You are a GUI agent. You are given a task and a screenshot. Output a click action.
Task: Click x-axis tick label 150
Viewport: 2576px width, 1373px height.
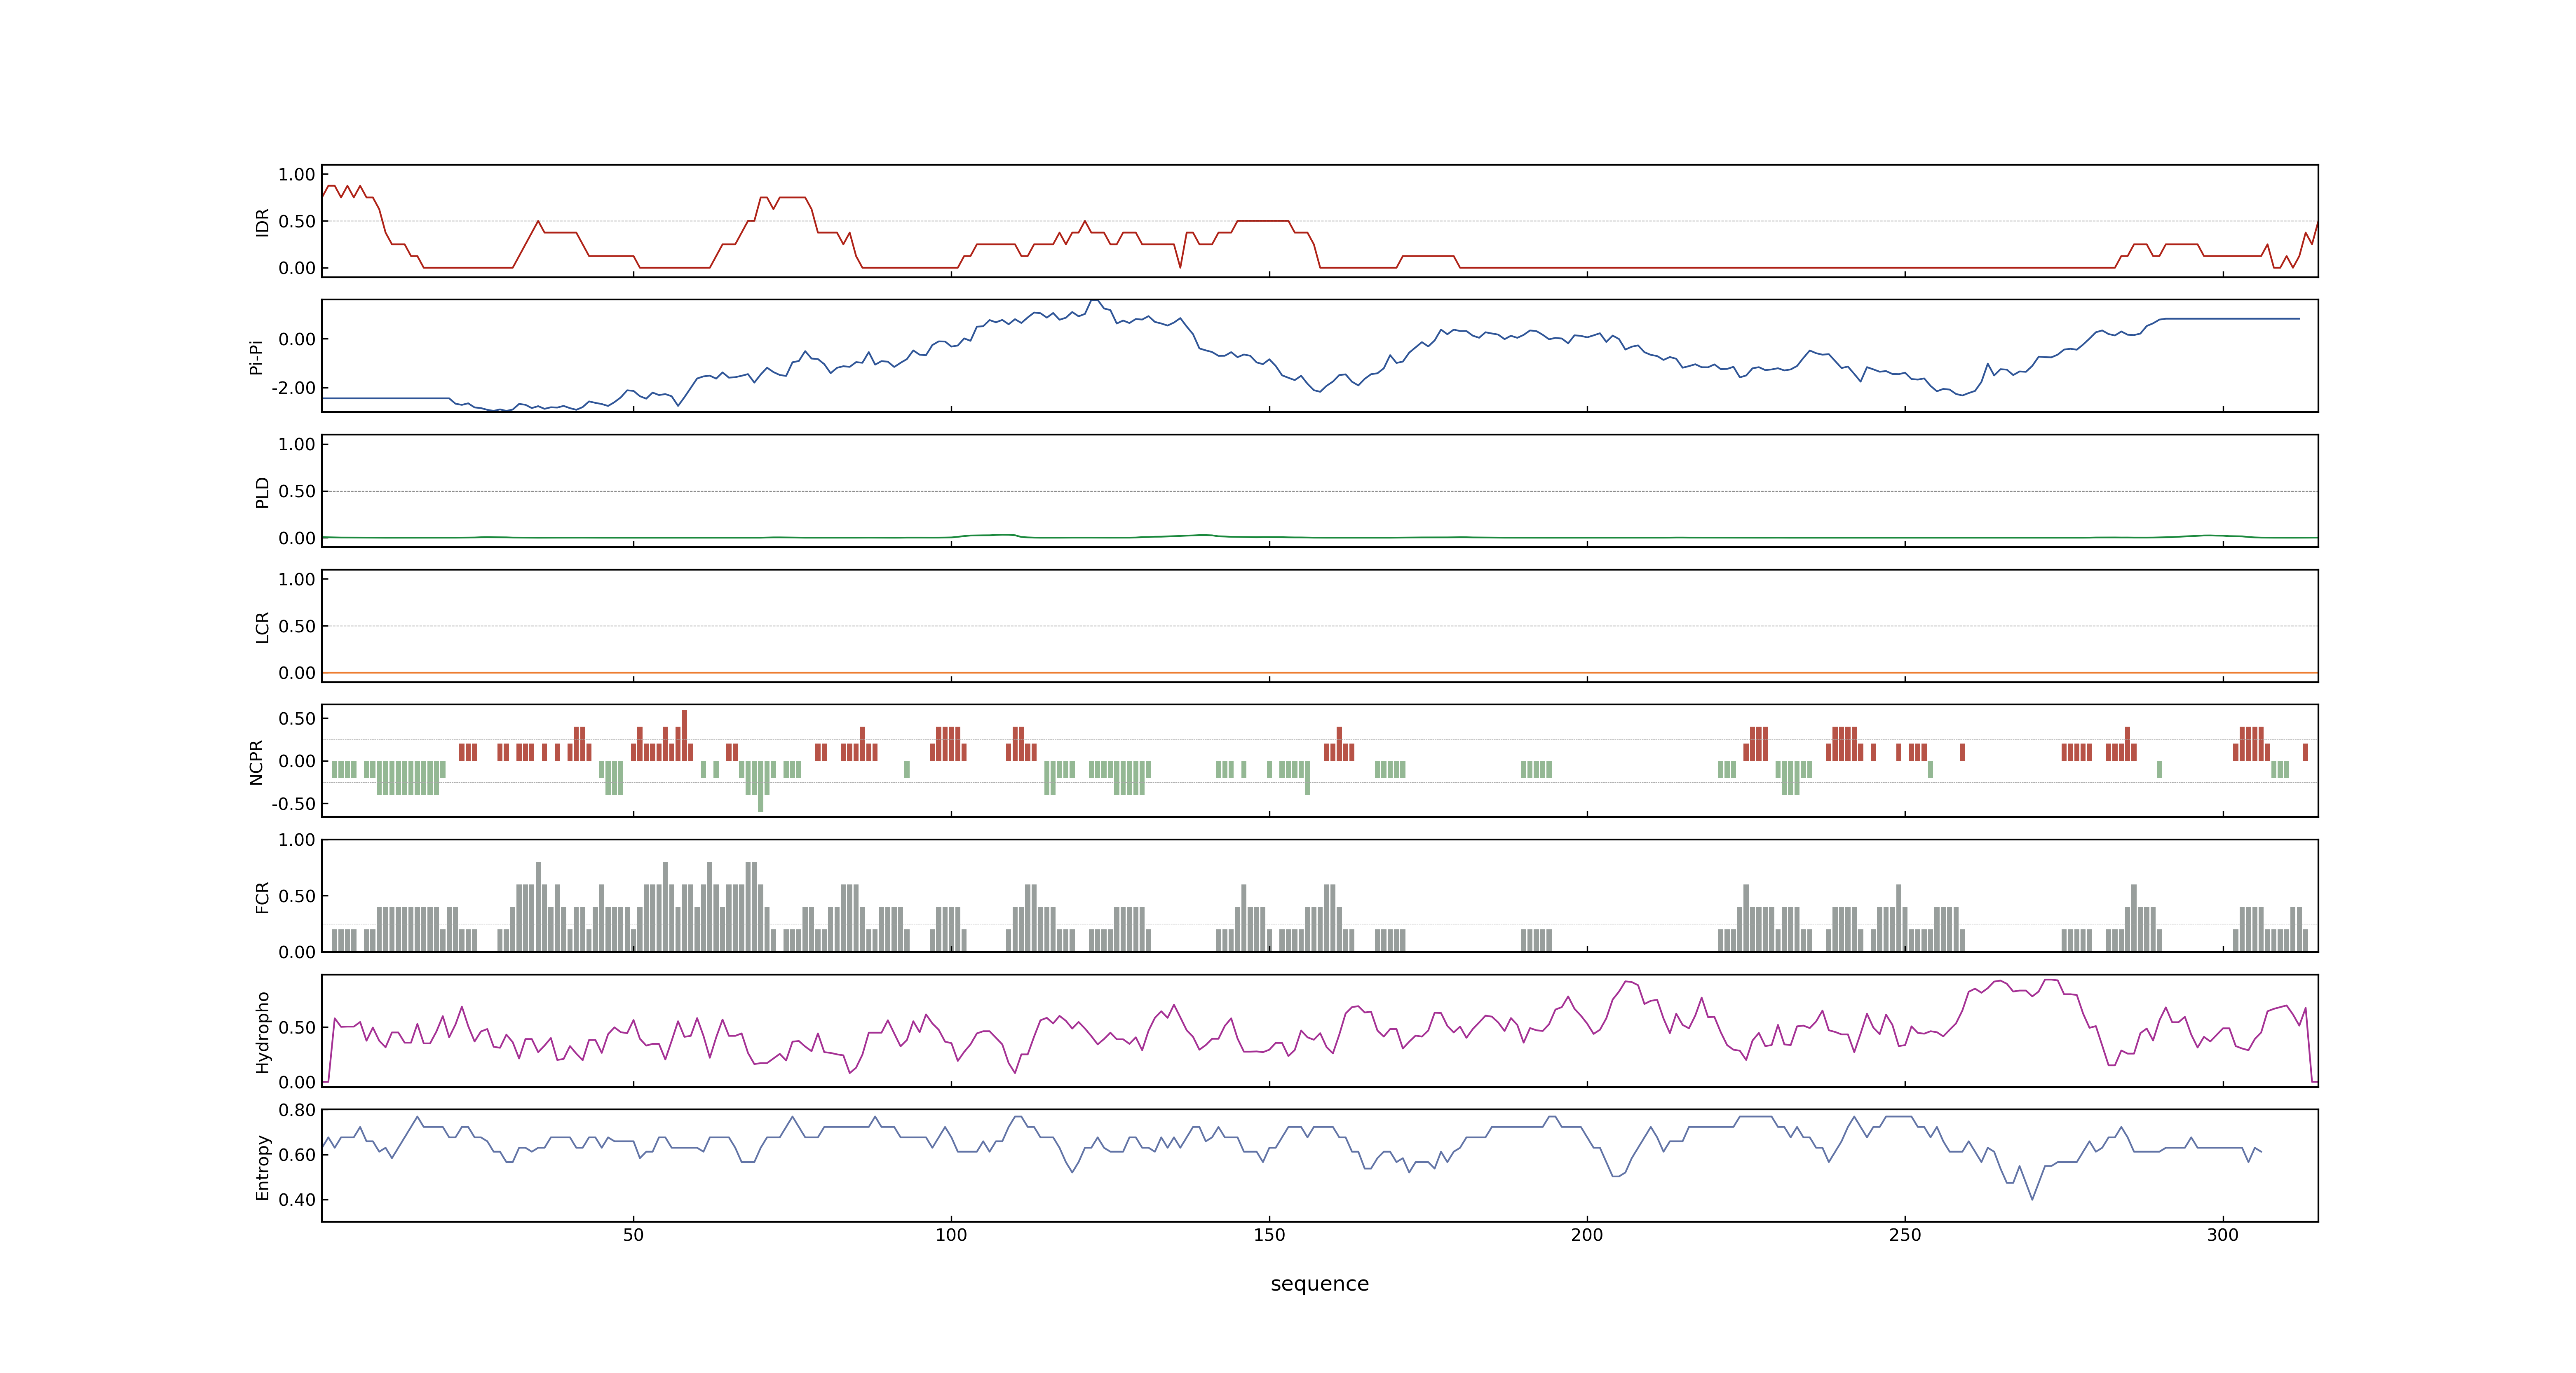click(1269, 1235)
